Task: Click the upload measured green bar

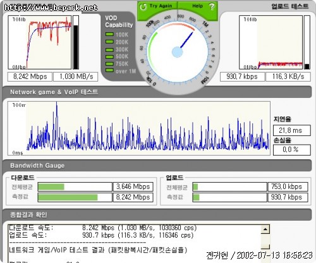Action: 196,197
